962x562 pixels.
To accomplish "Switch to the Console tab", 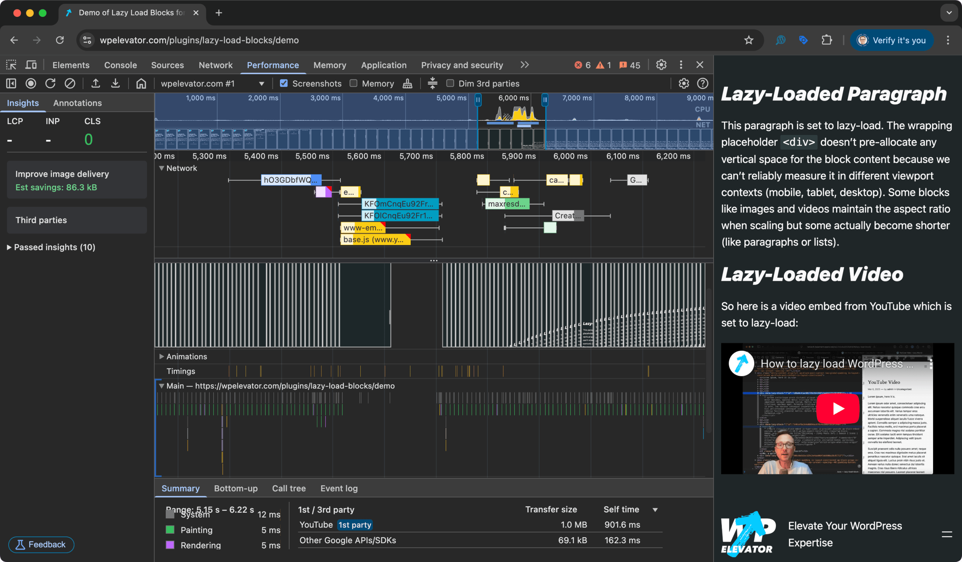I will pos(121,65).
